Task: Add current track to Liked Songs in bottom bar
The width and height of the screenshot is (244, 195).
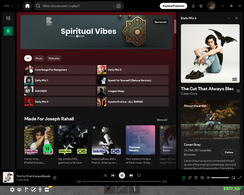Action: tap(55, 178)
